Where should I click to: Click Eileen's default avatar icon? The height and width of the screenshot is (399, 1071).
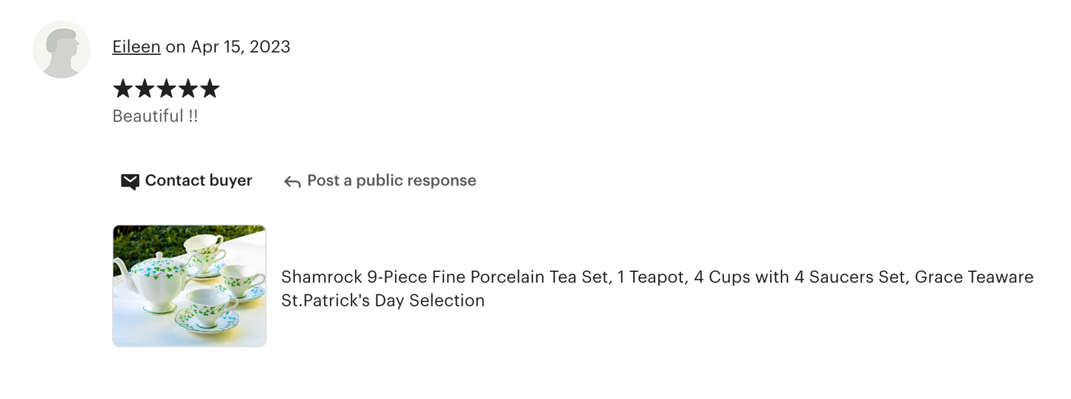click(62, 50)
